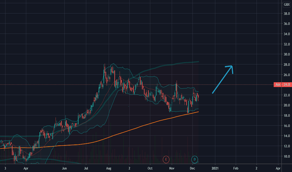Click the Dec label on time axis

click(192, 168)
